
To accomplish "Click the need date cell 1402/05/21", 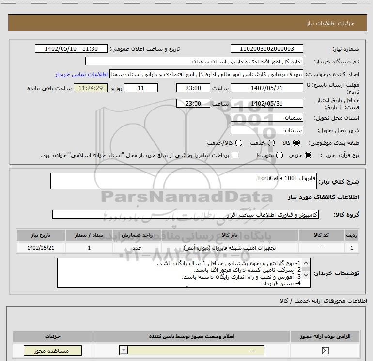I will tap(41, 248).
